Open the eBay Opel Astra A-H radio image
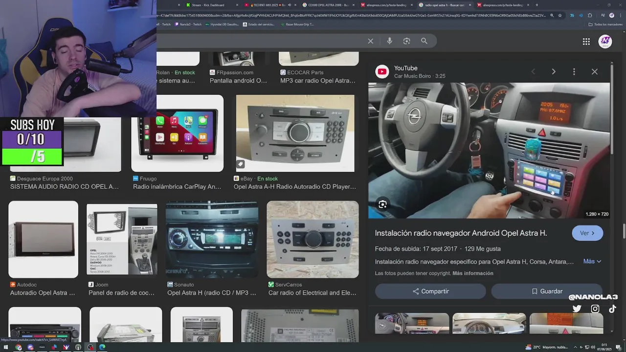Image resolution: width=626 pixels, height=352 pixels. [295, 133]
